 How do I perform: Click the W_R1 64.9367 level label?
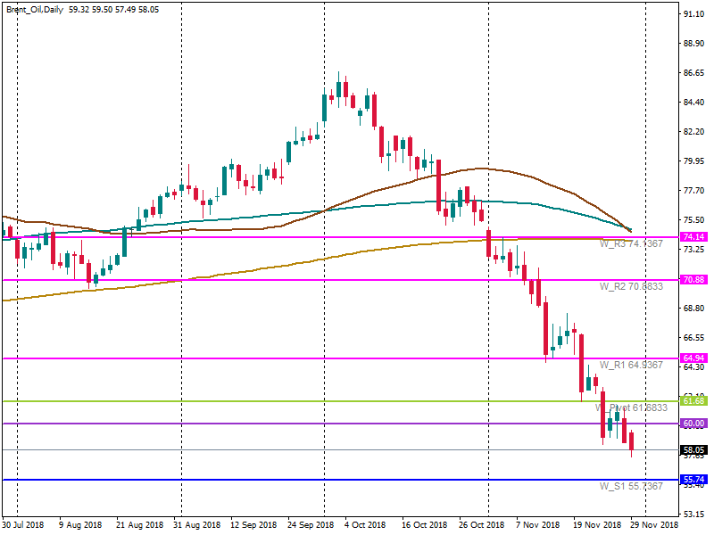[630, 366]
